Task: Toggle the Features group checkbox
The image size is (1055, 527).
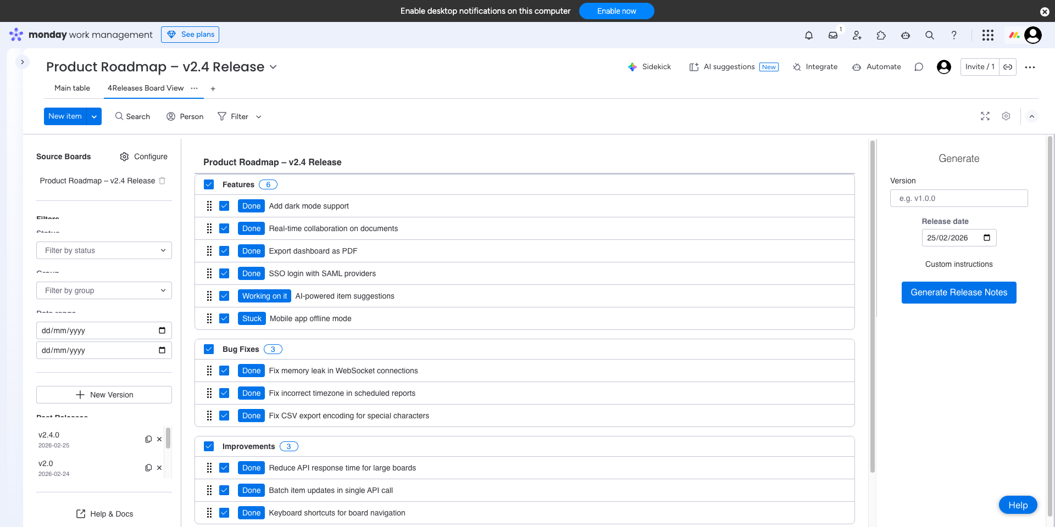Action: pos(209,184)
